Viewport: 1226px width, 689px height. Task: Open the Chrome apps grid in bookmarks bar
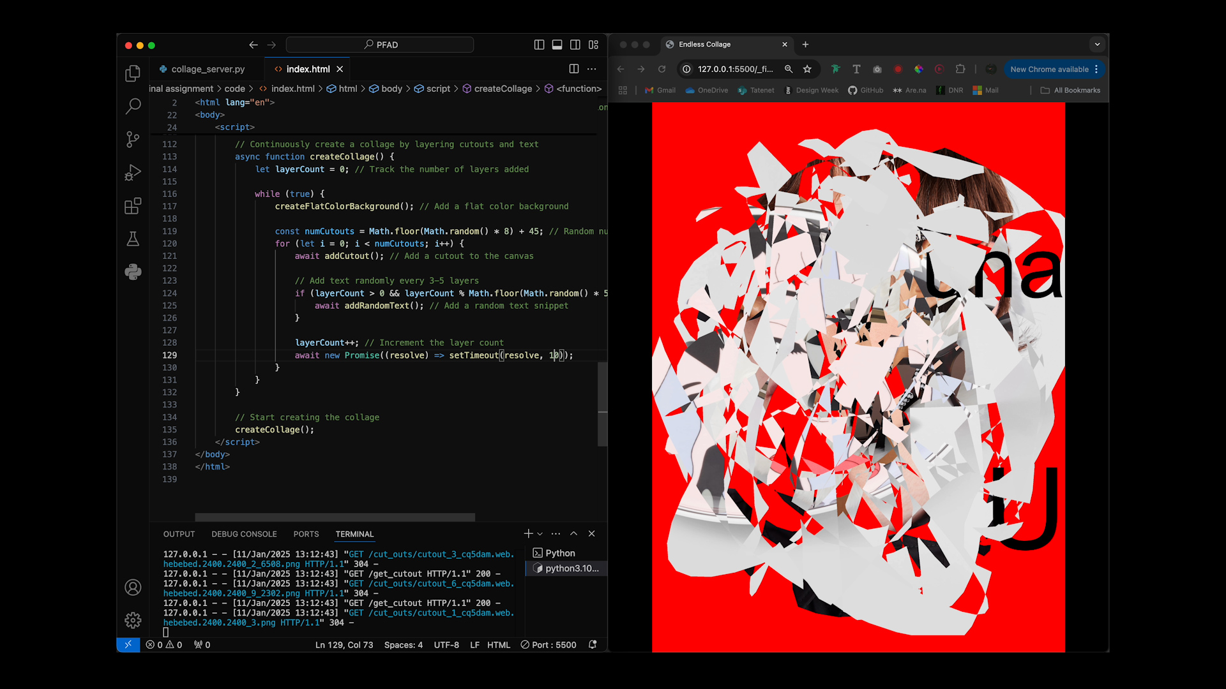[x=623, y=91]
